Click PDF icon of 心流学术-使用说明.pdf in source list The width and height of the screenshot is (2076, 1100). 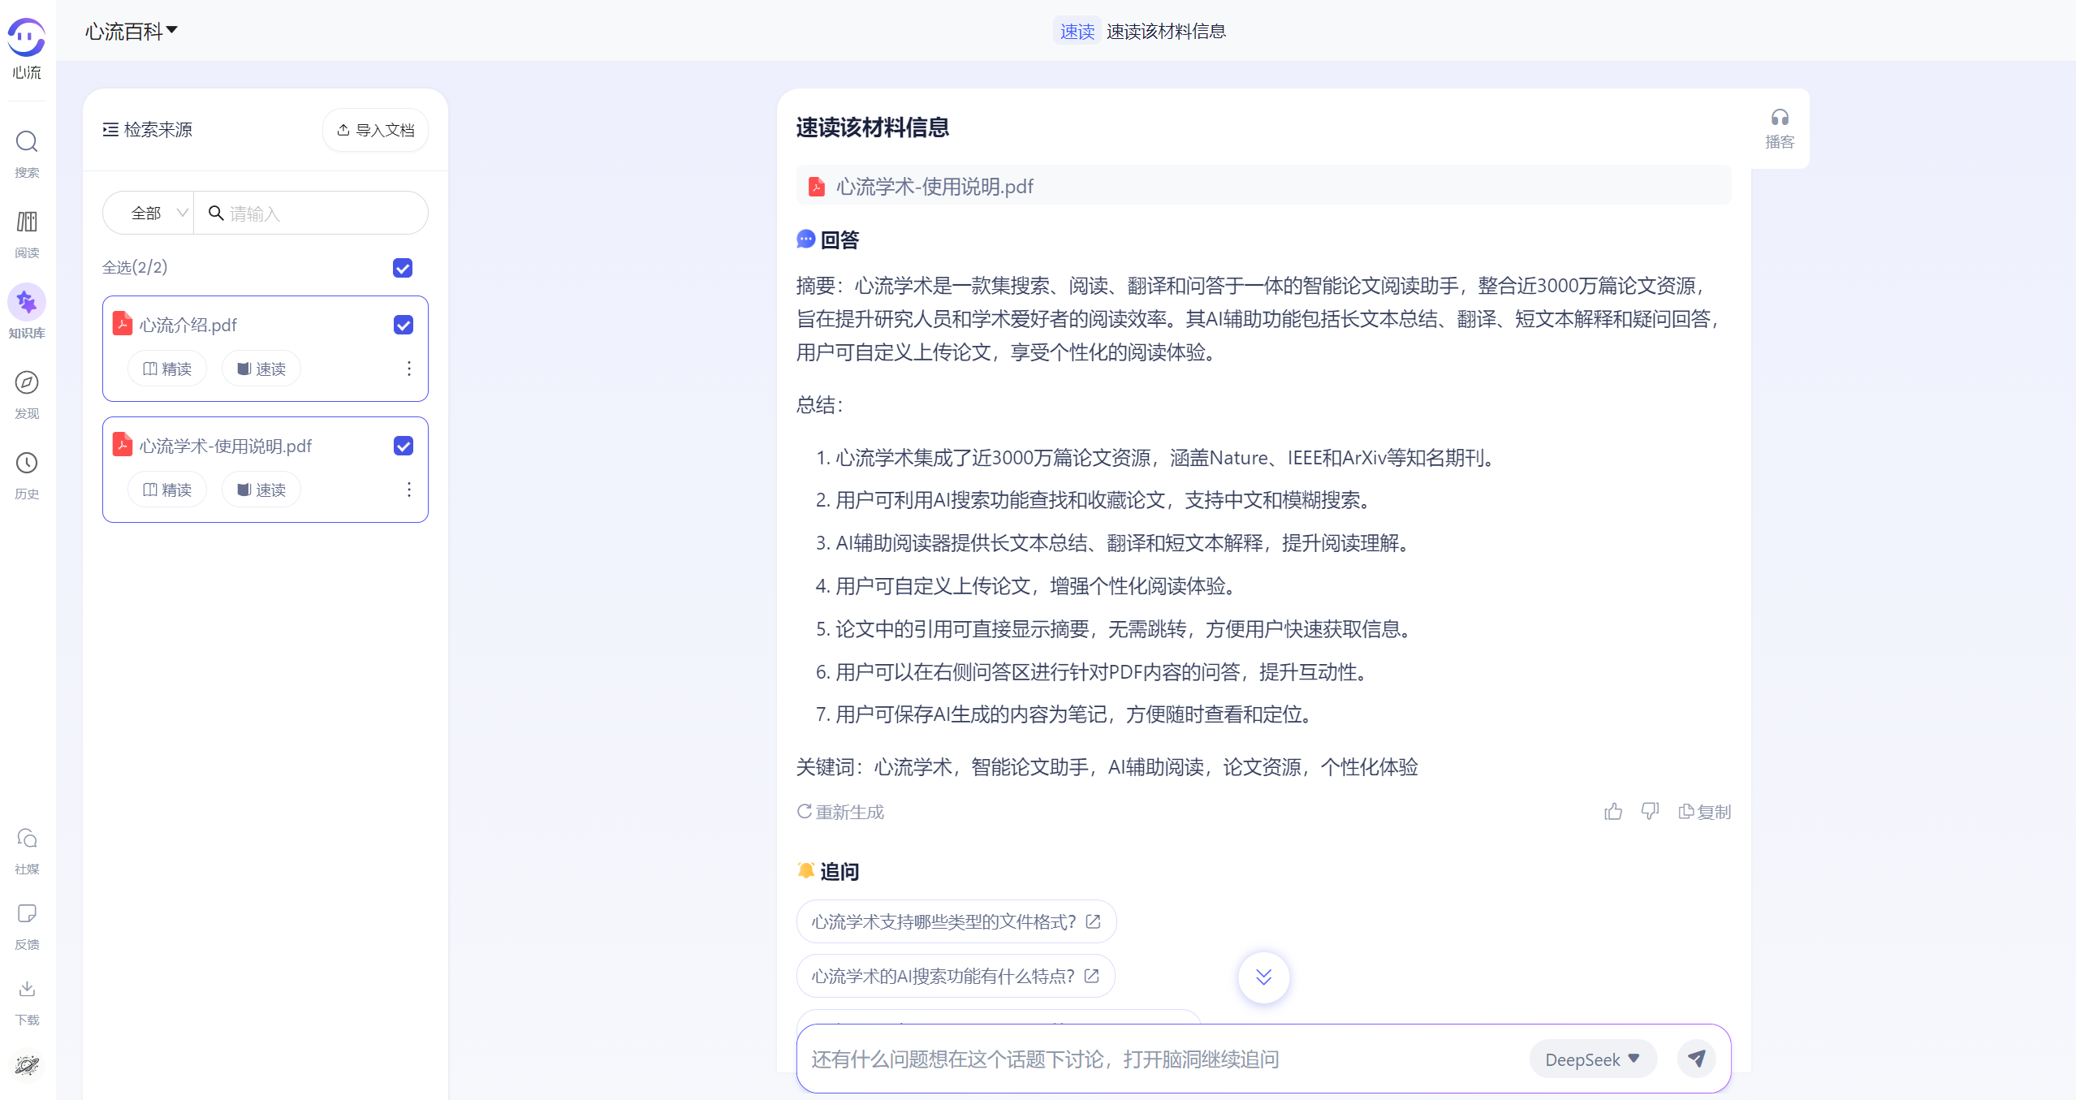pyautogui.click(x=123, y=444)
